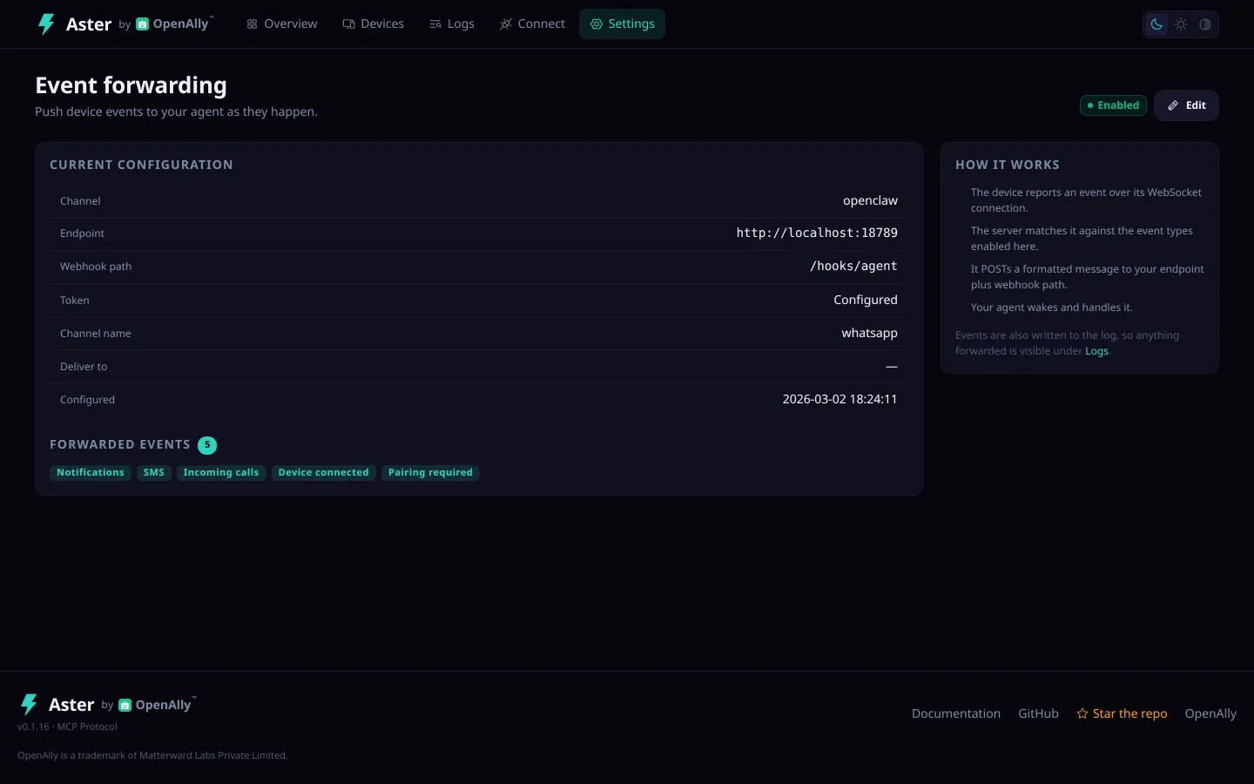
Task: Click the Event forwarding page heading
Action: (131, 85)
